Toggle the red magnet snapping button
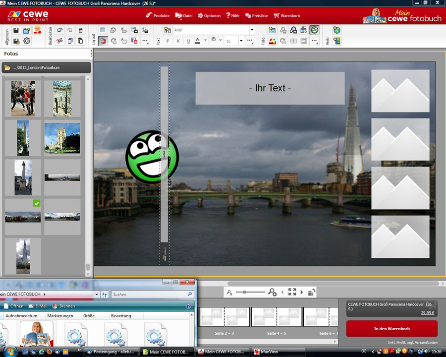 click(x=103, y=41)
